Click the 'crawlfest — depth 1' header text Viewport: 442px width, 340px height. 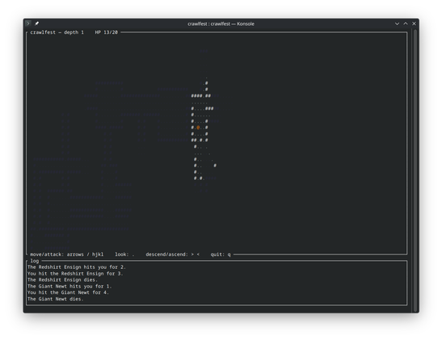pos(57,32)
